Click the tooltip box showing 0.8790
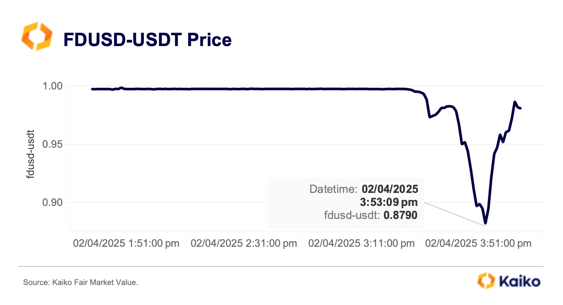The height and width of the screenshot is (305, 563). 346,202
